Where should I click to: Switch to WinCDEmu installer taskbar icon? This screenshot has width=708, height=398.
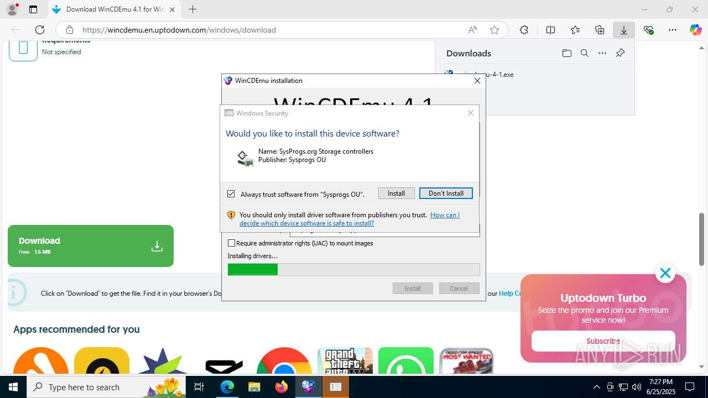pos(308,387)
